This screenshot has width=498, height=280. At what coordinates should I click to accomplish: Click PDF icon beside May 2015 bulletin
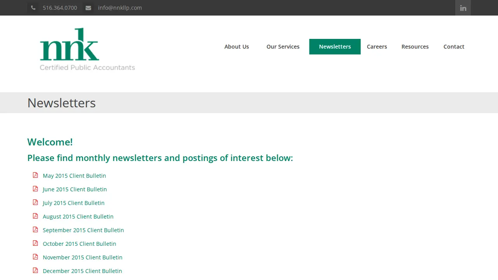(35, 175)
